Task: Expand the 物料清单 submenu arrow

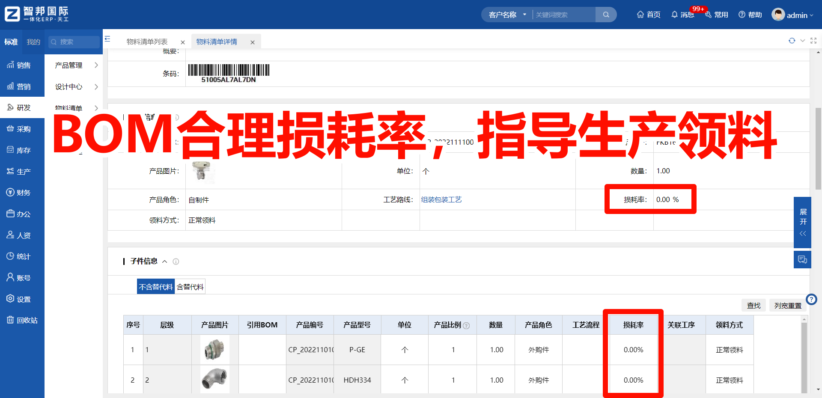Action: coord(96,108)
